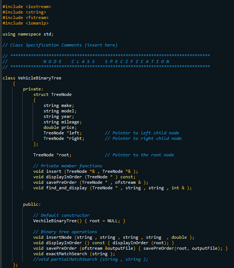Screen dimensions: 234x268
Task: Click the NODE CLASS SPECIFICATION comment header
Action: pos(106,62)
